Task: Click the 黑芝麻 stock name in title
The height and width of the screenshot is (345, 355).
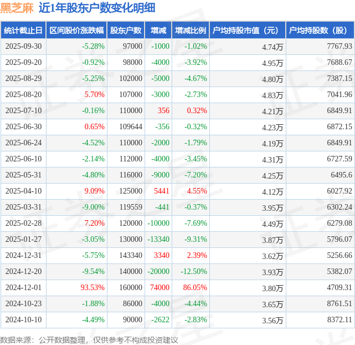Action: pyautogui.click(x=17, y=8)
